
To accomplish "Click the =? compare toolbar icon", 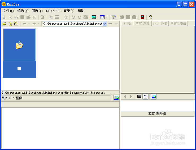I will pyautogui.click(x=16, y=17).
